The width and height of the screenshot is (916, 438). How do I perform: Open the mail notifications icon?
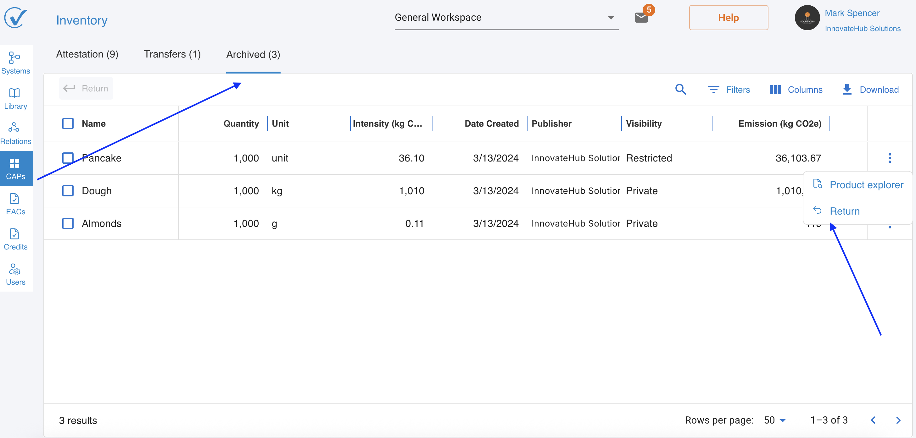pos(641,17)
